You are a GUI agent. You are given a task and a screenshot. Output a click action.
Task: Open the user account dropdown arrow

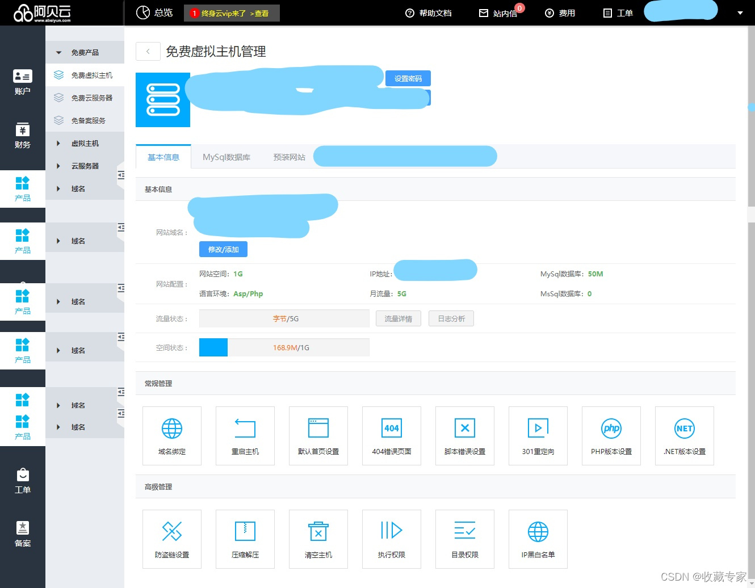[x=740, y=13]
